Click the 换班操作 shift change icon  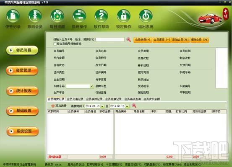tap(79, 16)
